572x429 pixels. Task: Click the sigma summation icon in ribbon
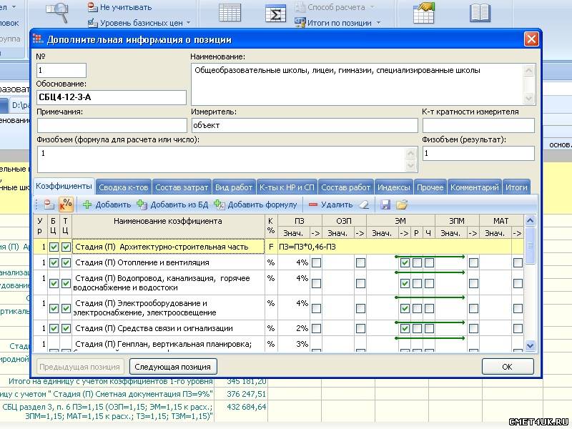275,14
